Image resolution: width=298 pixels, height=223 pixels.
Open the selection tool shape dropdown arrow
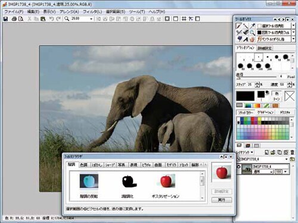293,26
